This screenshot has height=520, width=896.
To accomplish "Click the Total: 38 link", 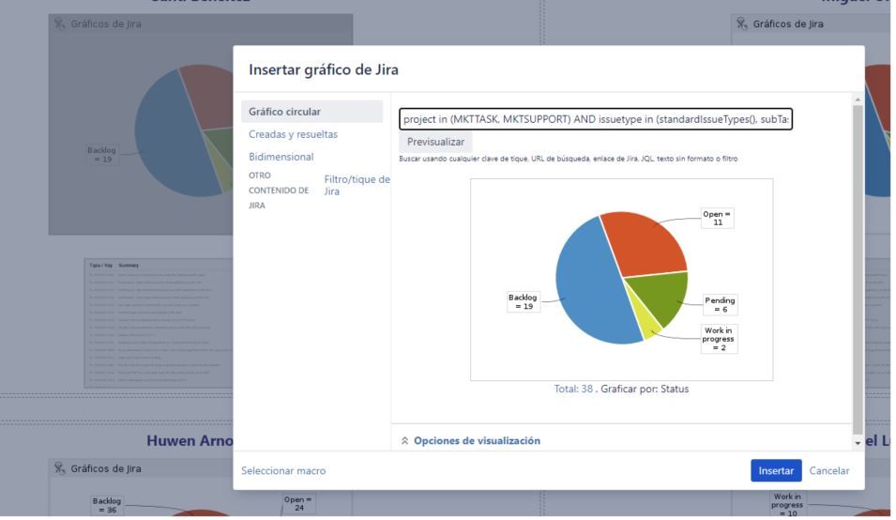I will (x=573, y=389).
